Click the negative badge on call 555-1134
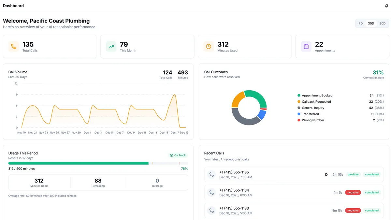Image resolution: width=391 pixels, height=220 pixels. coord(353,192)
